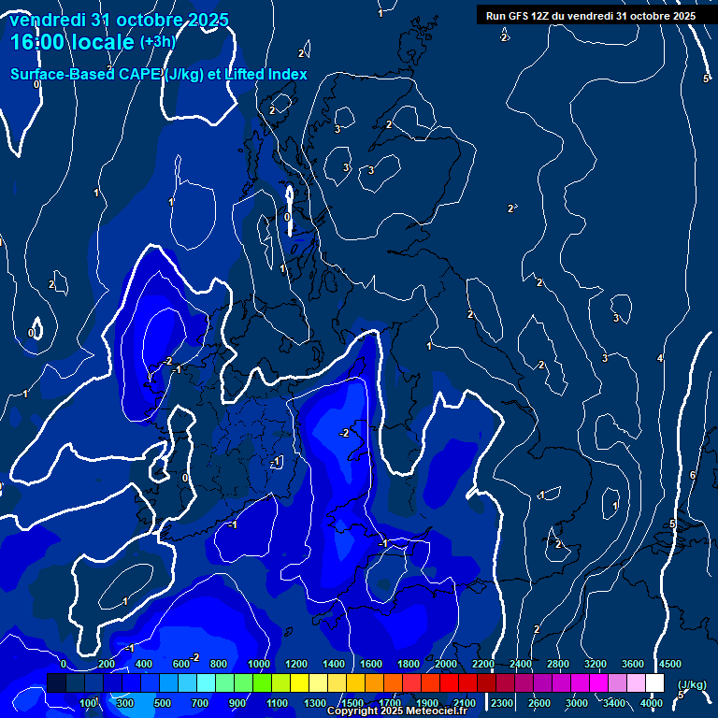Open the Copyright 2025 Meteociel.fr link
Image resolution: width=718 pixels, height=718 pixels.
tap(396, 711)
